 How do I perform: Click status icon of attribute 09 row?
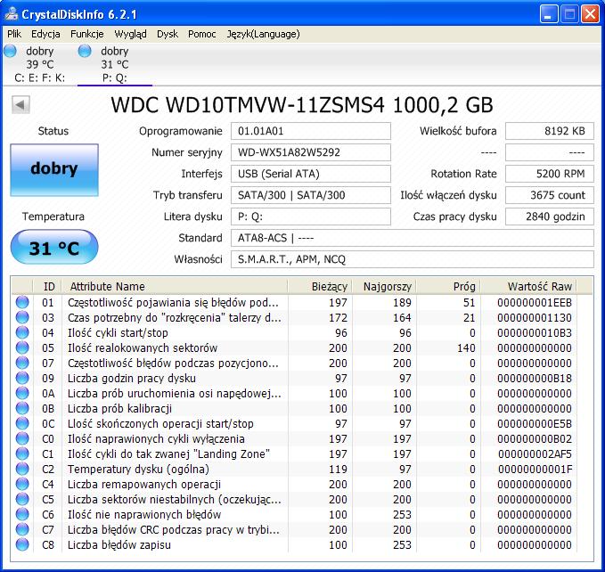pyautogui.click(x=22, y=378)
